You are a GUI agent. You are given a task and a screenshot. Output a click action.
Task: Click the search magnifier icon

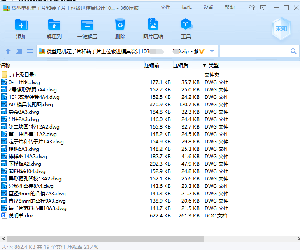(x=293, y=51)
